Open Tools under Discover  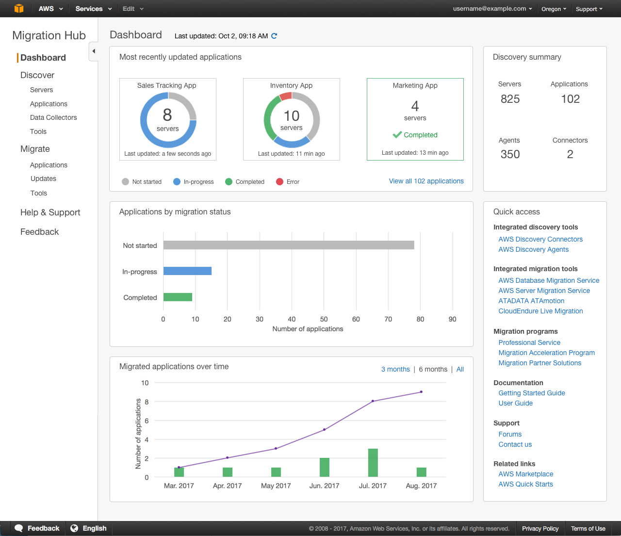[38, 131]
